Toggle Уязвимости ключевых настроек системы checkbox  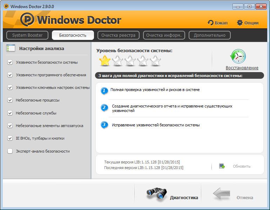point(10,87)
